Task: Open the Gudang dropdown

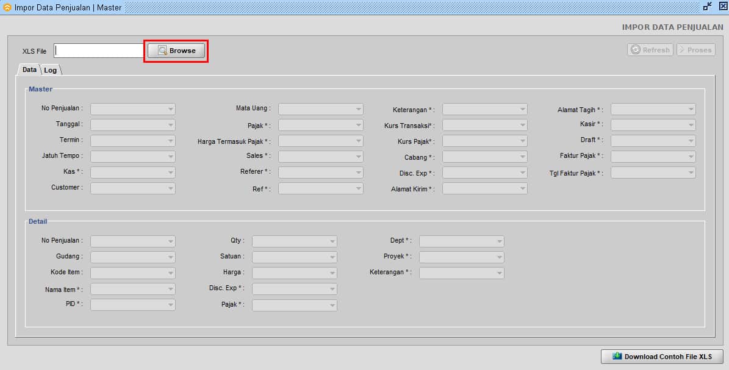Action: 132,257
